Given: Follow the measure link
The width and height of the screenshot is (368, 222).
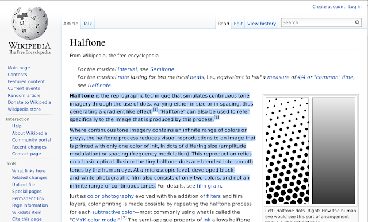Looking at the screenshot, I should point(278,77).
